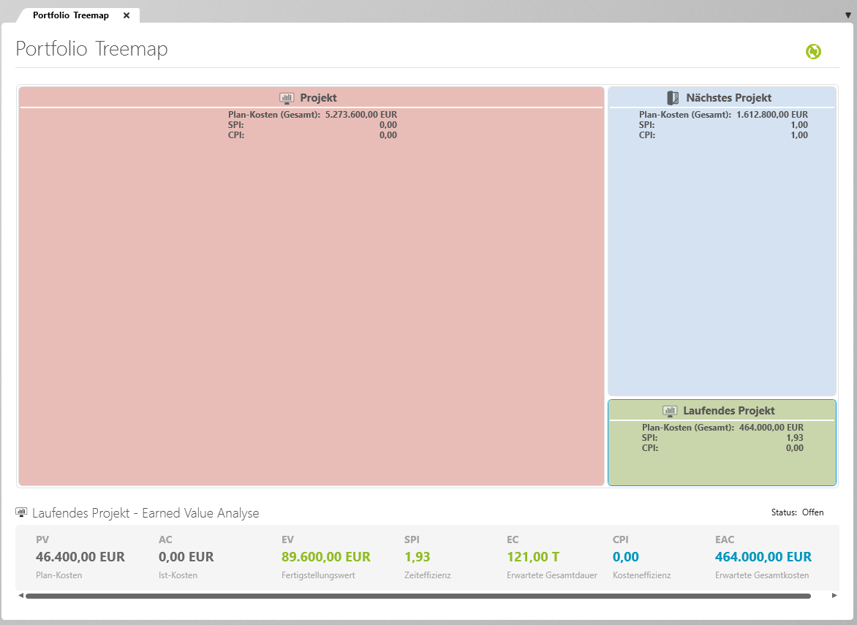Click the EV value 89.600,00 EUR
This screenshot has width=857, height=625.
325,557
